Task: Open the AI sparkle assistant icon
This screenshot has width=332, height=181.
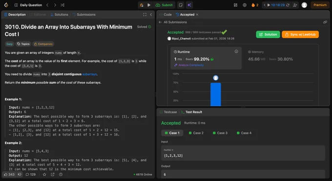Action: click(x=189, y=5)
